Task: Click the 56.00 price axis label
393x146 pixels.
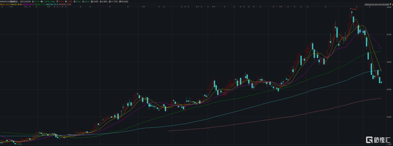Action: (x=389, y=7)
